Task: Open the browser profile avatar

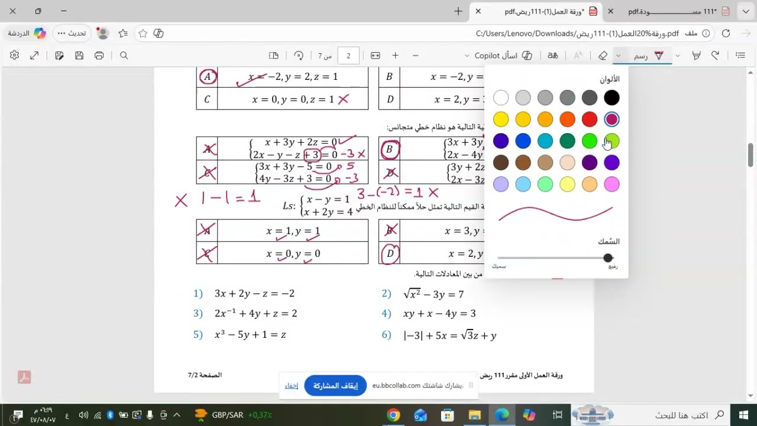Action: [102, 33]
